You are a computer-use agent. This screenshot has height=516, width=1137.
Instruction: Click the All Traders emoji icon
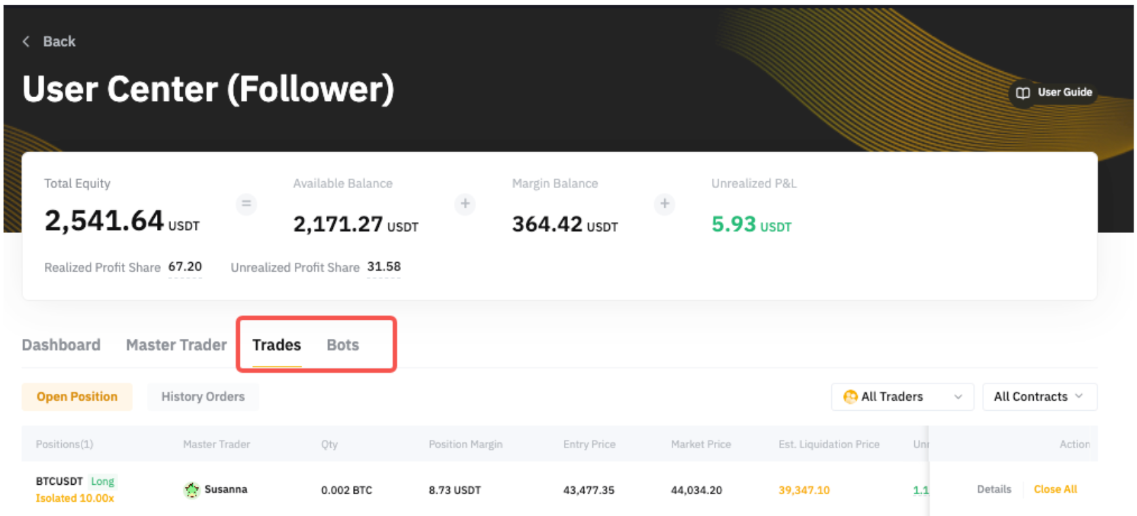click(x=850, y=397)
